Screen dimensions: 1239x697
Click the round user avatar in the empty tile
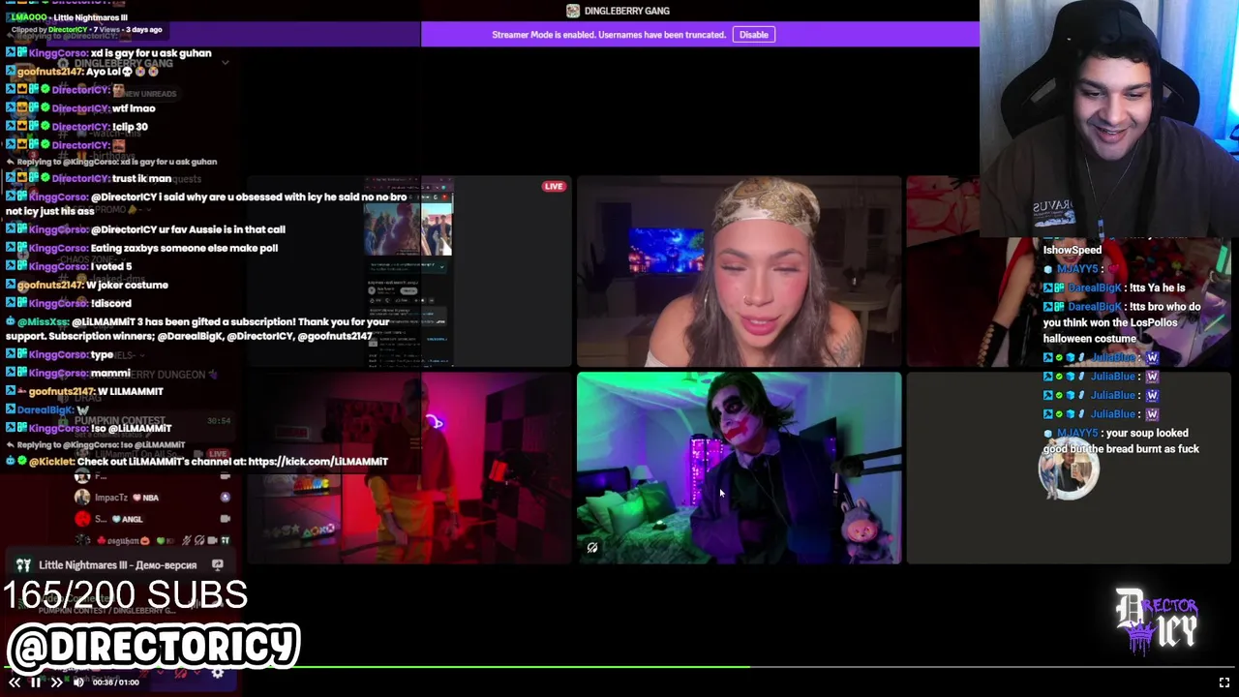click(1069, 469)
